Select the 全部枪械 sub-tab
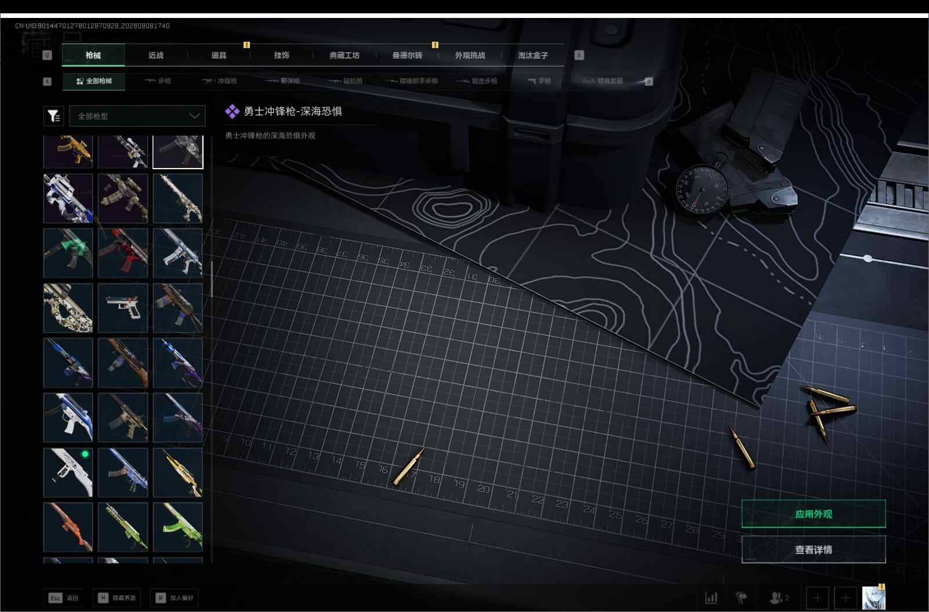This screenshot has width=929, height=612. point(94,81)
